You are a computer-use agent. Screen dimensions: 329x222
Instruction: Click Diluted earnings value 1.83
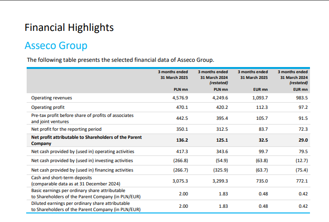223,206
